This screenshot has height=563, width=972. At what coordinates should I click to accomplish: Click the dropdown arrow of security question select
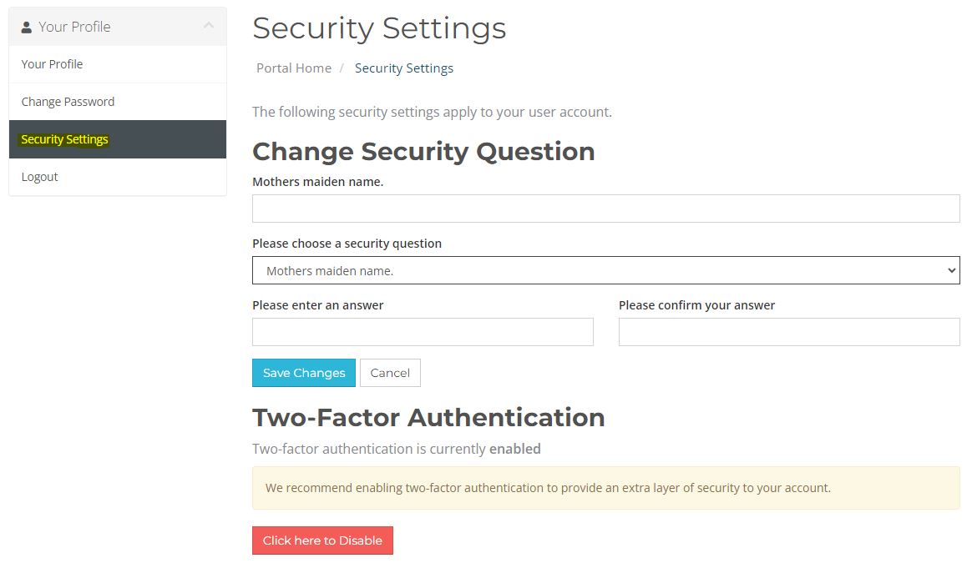pyautogui.click(x=951, y=271)
